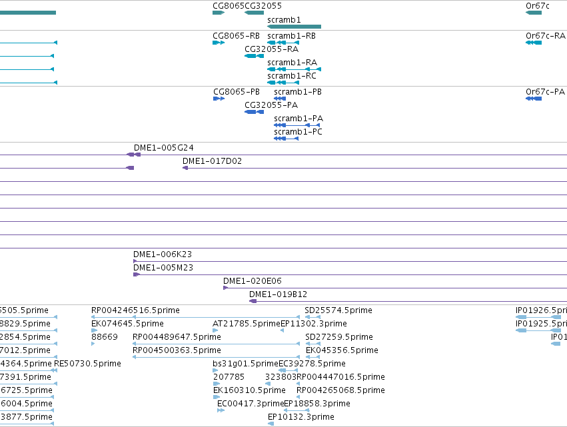567x427 pixels.
Task: Click EST EK160310.5prime
Action: [249, 390]
